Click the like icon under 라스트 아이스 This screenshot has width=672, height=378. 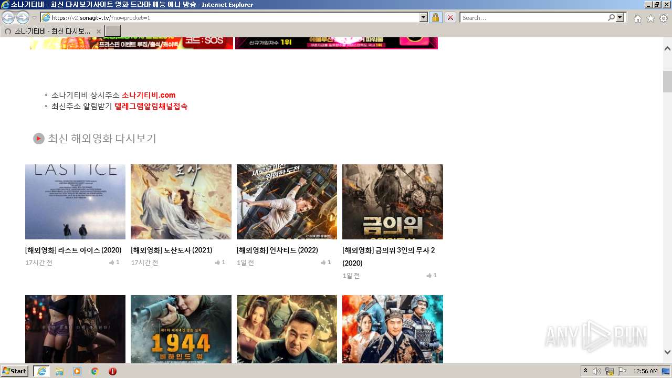click(112, 262)
